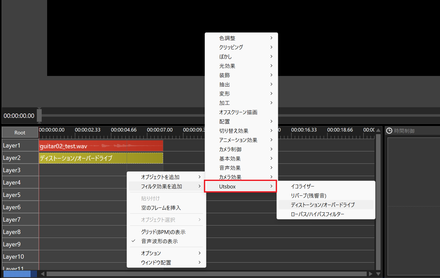Choose リバーブ(残響音) filter effect

tap(308, 196)
